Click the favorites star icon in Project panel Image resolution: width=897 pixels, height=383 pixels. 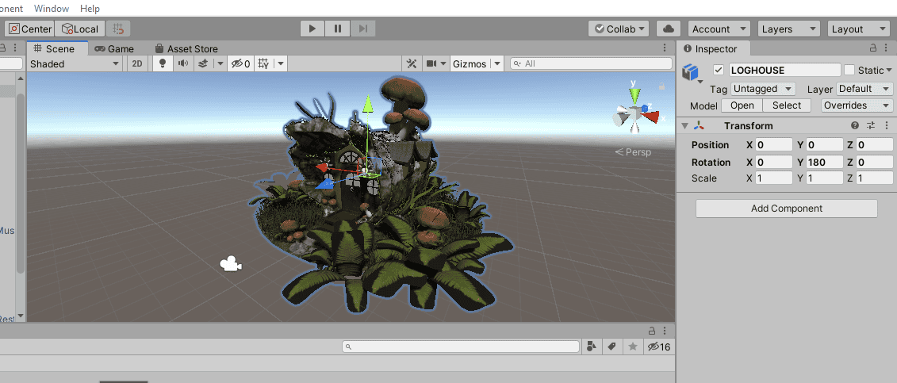(632, 347)
